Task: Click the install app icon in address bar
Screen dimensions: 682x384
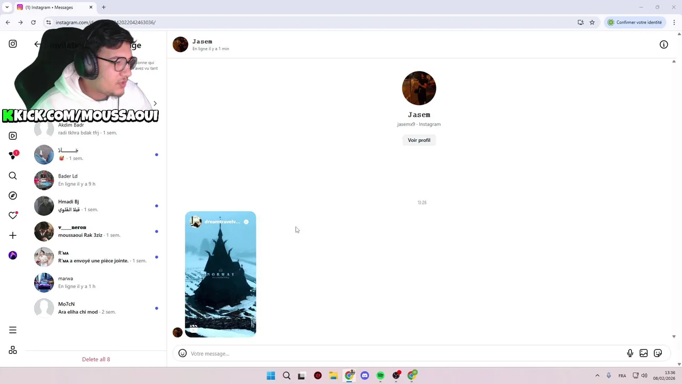Action: (x=580, y=22)
